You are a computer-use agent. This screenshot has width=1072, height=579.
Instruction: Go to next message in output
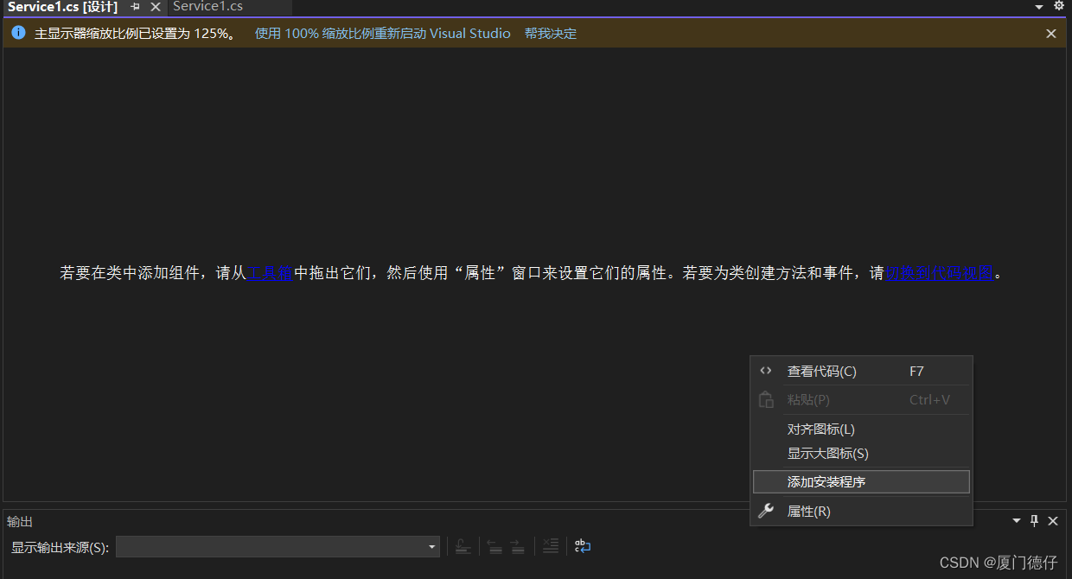tap(517, 546)
